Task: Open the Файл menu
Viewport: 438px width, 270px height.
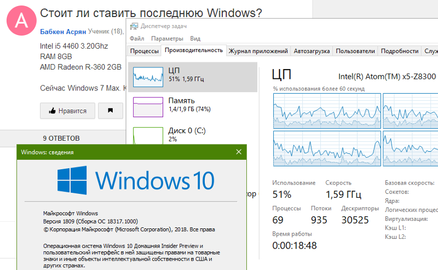Action: click(x=137, y=39)
